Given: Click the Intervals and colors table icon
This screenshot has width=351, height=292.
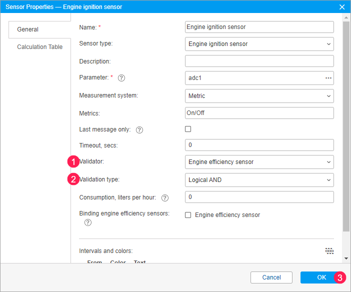Looking at the screenshot, I should [x=329, y=251].
